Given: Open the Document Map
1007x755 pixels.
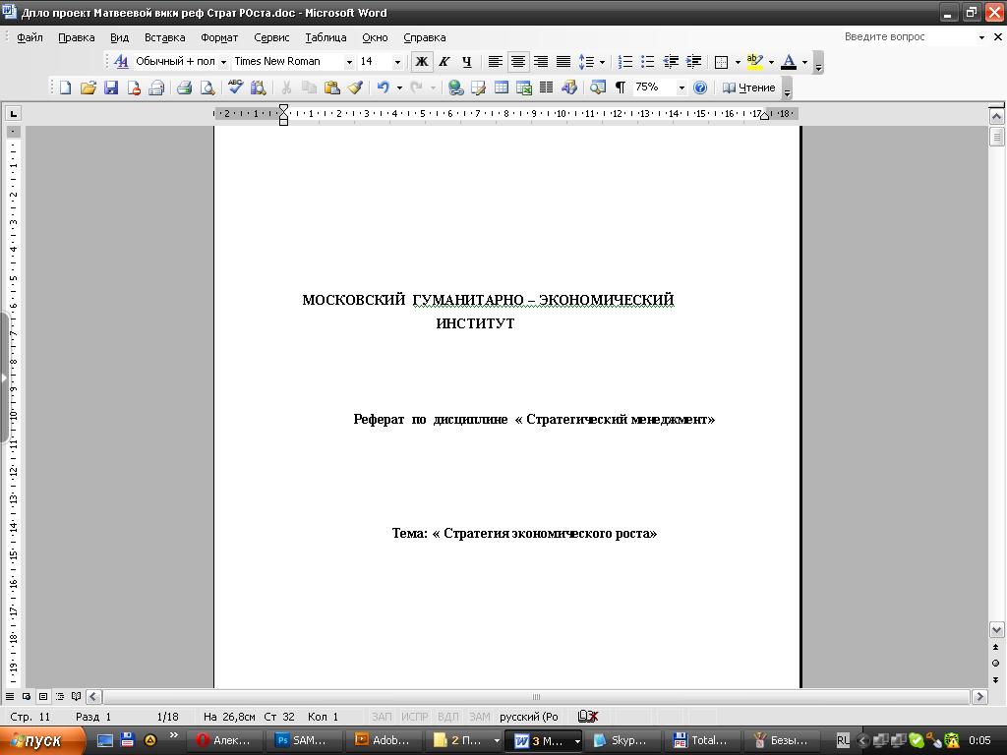Looking at the screenshot, I should coord(598,87).
